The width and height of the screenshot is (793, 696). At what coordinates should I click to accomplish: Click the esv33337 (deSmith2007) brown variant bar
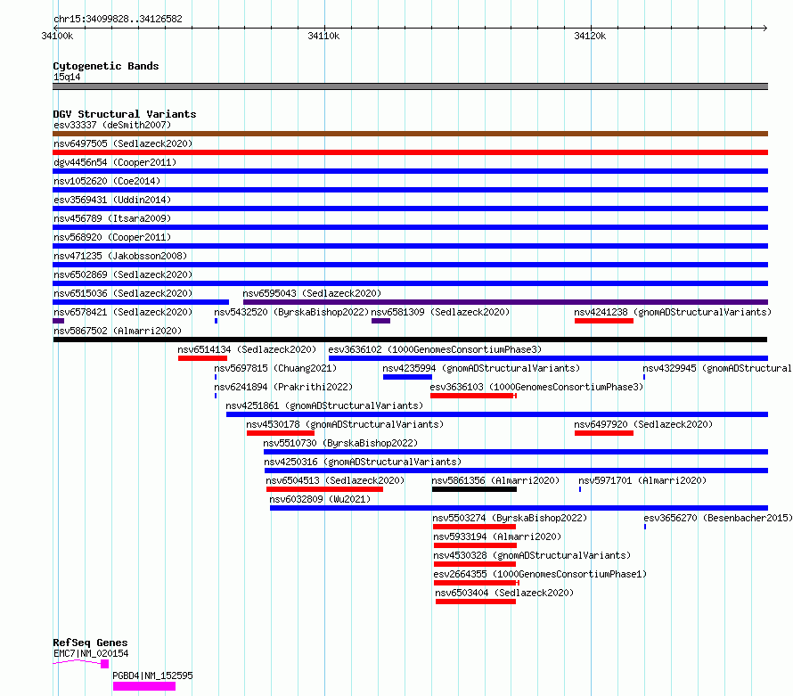click(410, 134)
